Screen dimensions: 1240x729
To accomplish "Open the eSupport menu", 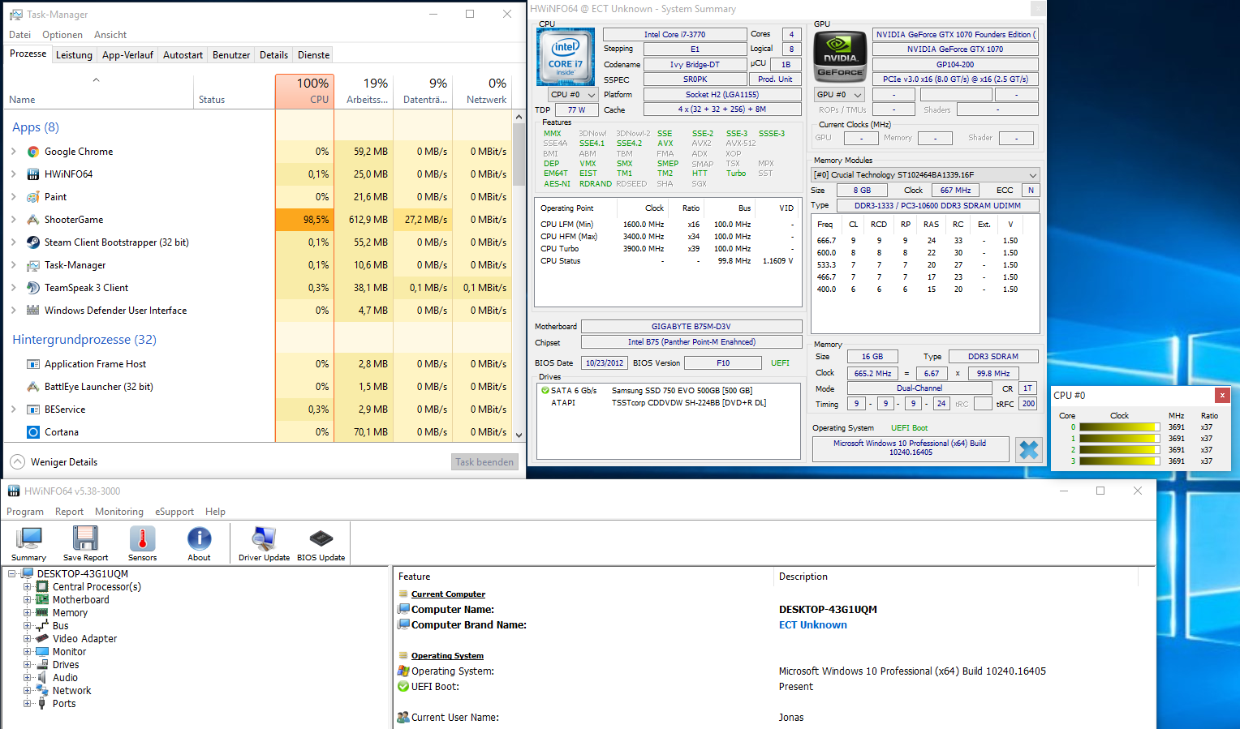I will [174, 512].
